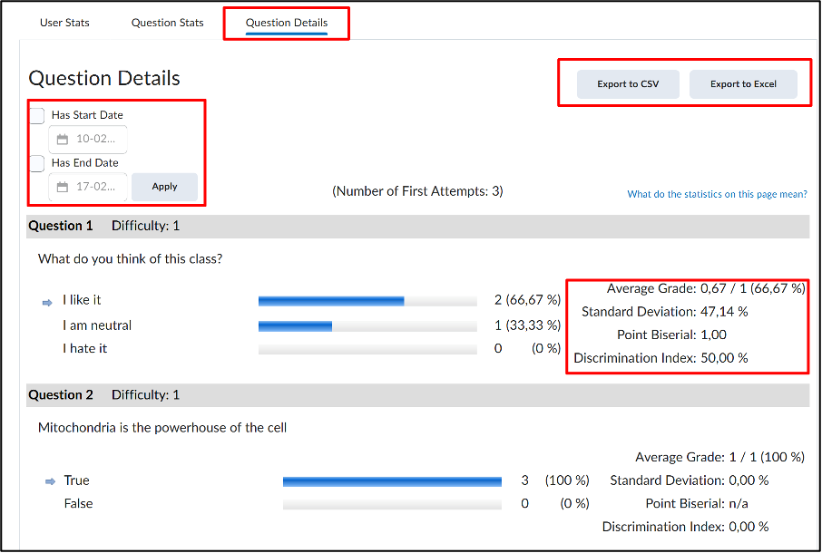The height and width of the screenshot is (553, 822).
Task: Click the calendar icon in start date field
Action: click(x=63, y=140)
